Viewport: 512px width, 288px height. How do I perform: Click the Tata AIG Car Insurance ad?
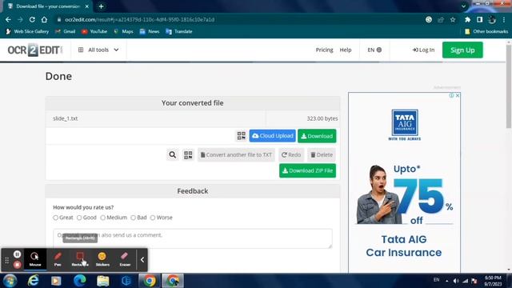pos(404,183)
